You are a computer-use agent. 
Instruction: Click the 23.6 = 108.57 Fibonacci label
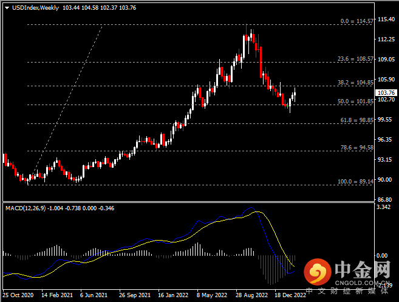(355, 60)
